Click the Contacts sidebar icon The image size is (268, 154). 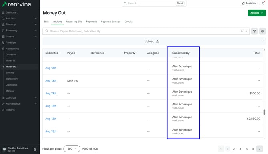point(3,98)
